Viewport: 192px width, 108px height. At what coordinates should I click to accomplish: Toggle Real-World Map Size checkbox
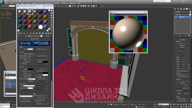coord(177,71)
